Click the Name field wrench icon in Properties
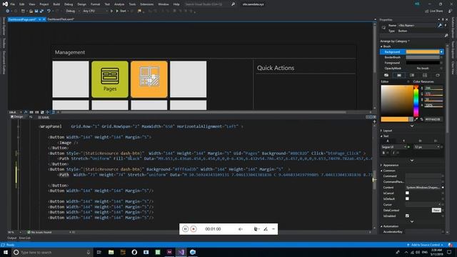 [x=440, y=26]
